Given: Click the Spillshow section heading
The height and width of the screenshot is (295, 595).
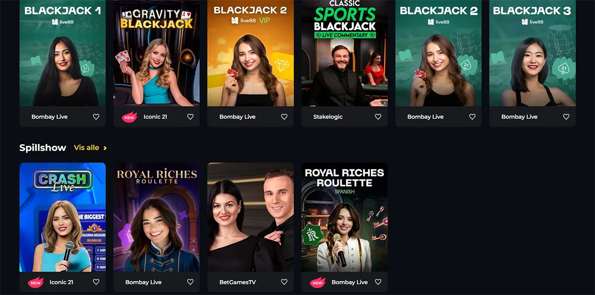Looking at the screenshot, I should 43,148.
